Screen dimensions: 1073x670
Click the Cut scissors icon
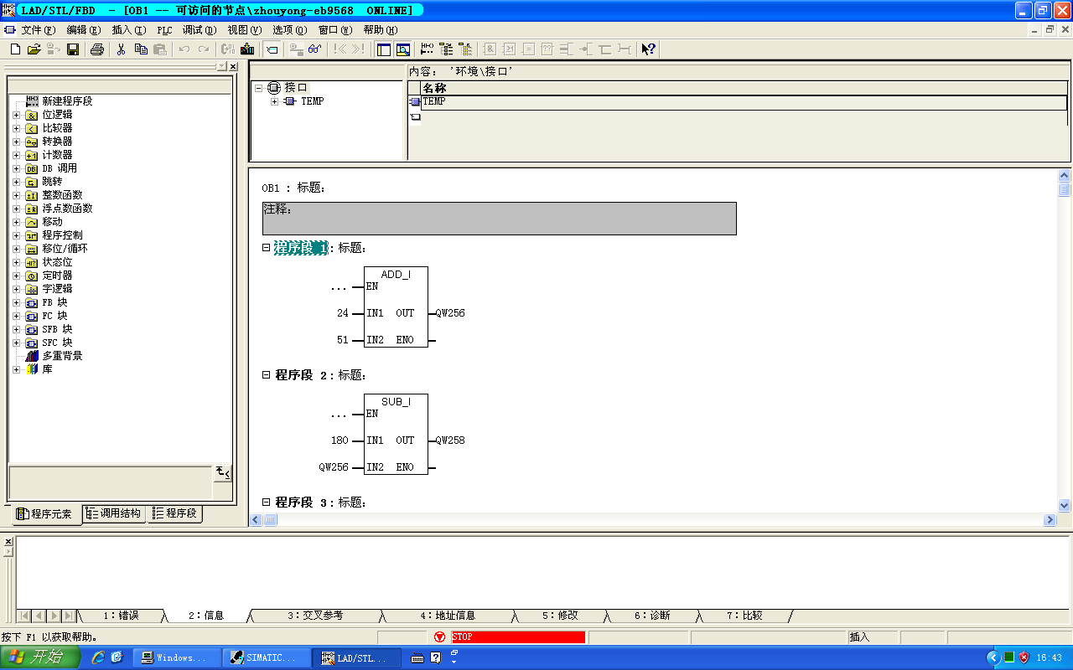coord(121,49)
